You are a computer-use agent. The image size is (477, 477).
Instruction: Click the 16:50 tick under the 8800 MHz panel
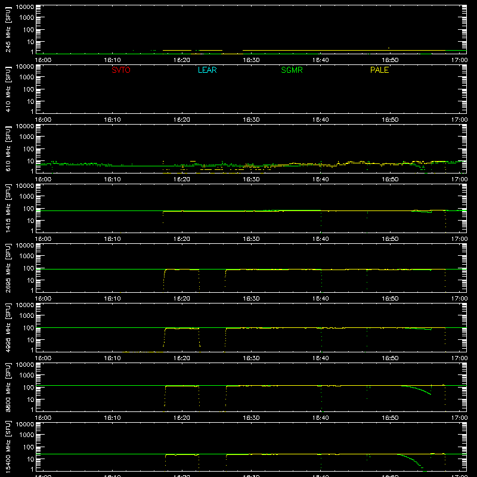tap(390, 418)
